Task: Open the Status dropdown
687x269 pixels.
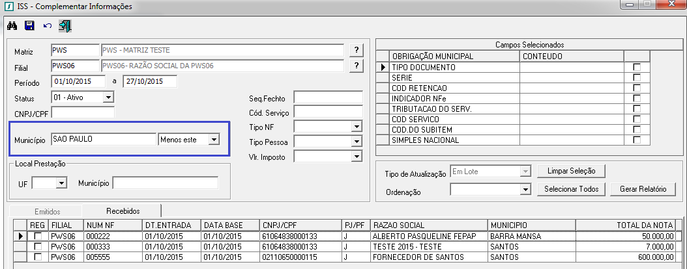Action: 108,97
